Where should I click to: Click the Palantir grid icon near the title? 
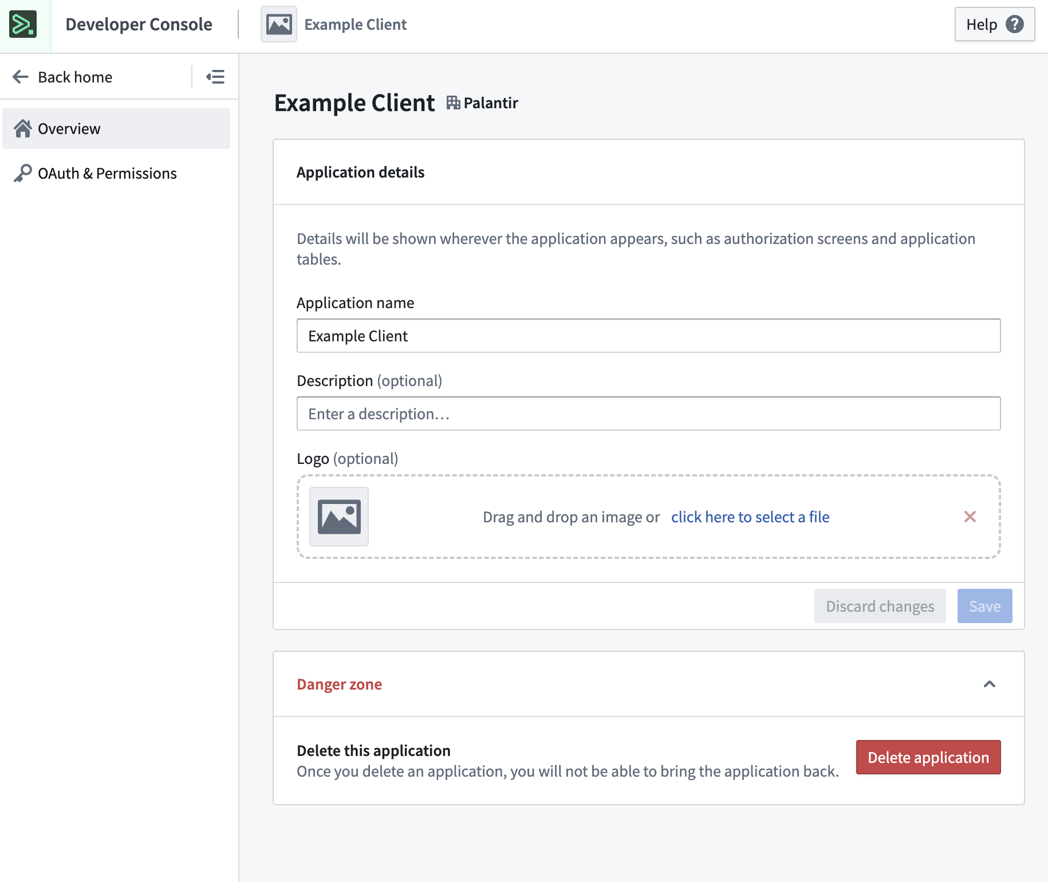point(453,103)
